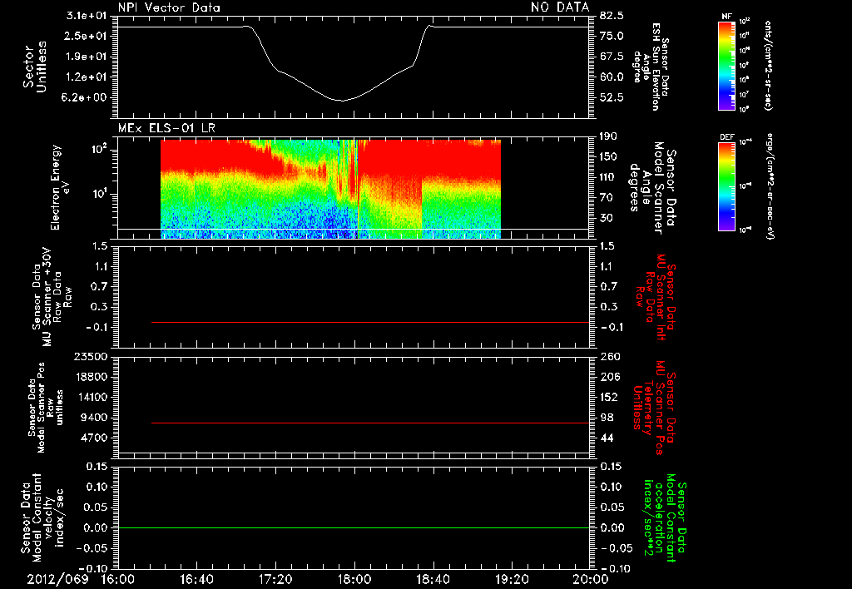Click the 'Model Scanner Angle degrees' axis title
The image size is (852, 589).
652,187
